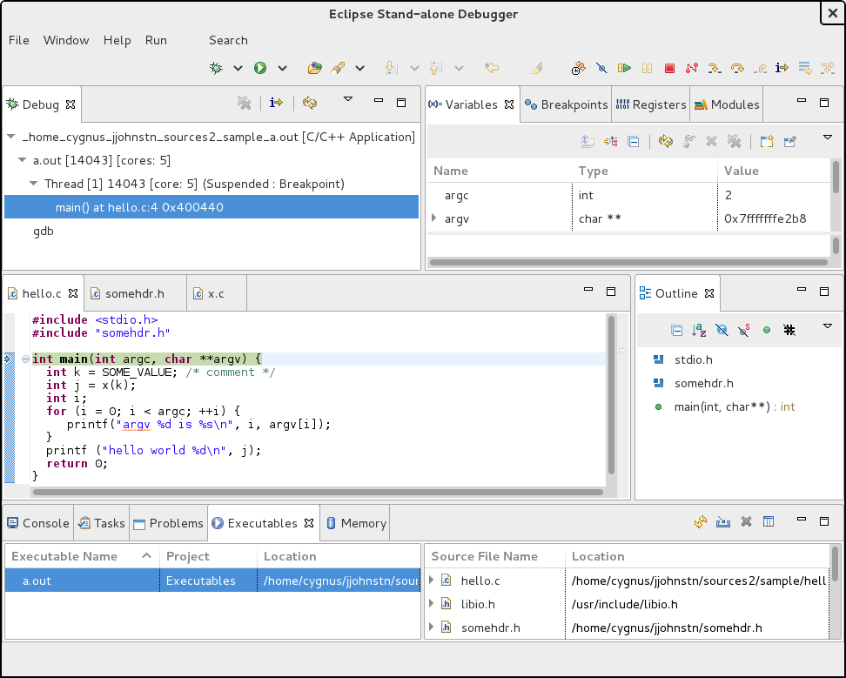Click the editor's vertical scrollbar
Viewport: 846px width, 678px height.
611,395
